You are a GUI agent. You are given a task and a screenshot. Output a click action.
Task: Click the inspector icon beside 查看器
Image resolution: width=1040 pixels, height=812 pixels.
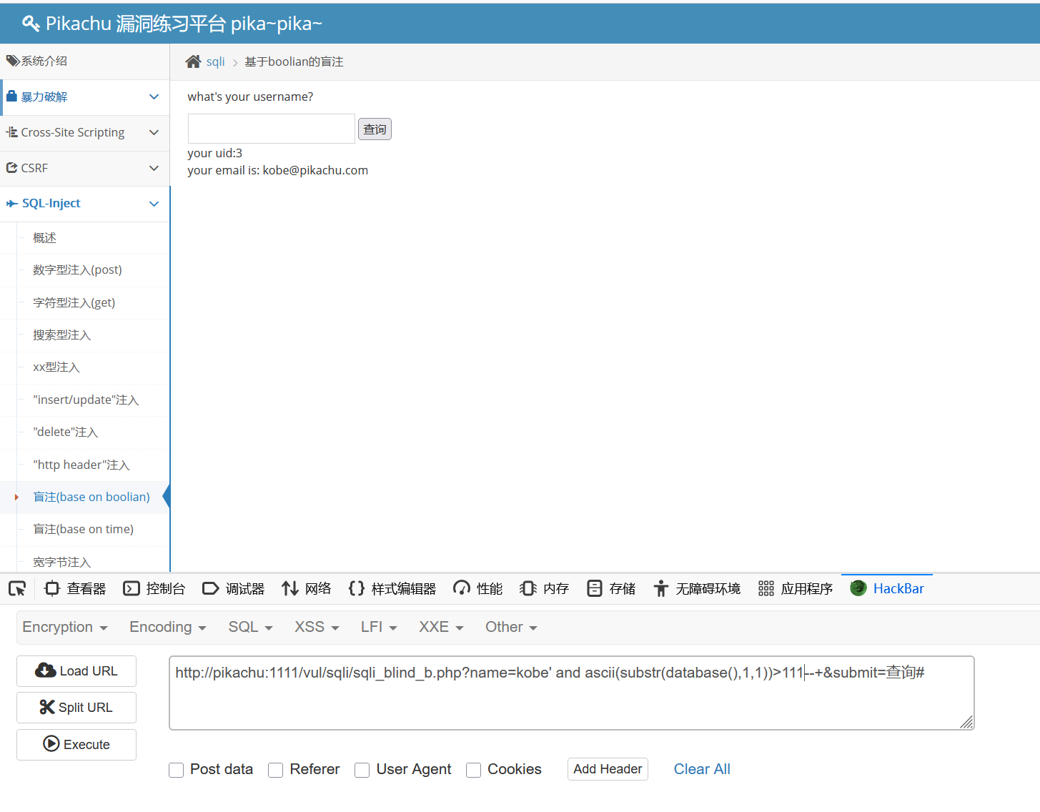pos(52,588)
